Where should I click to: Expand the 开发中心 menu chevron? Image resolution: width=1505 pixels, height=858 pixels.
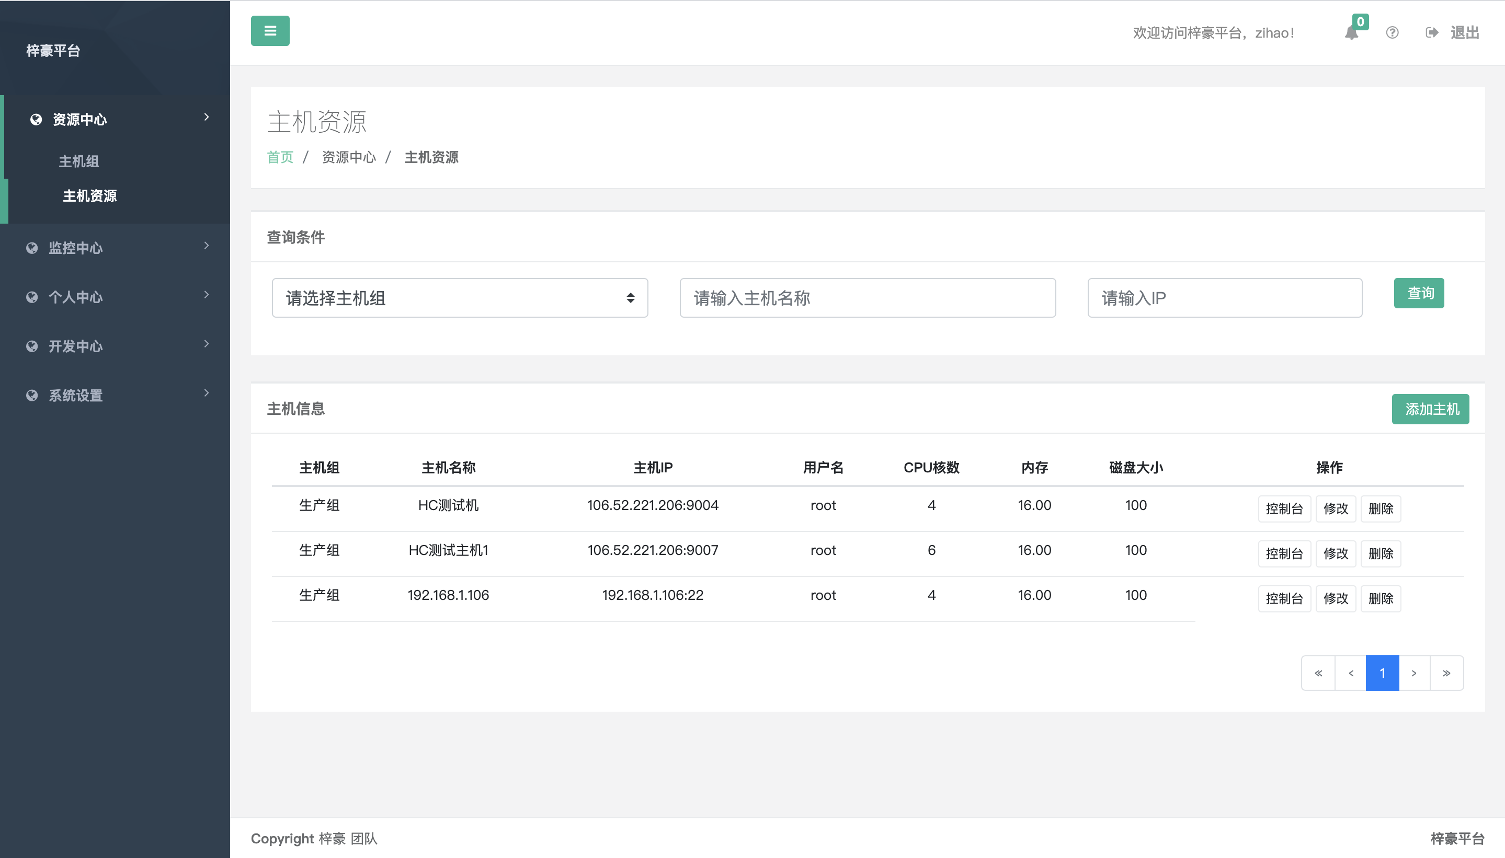click(207, 343)
